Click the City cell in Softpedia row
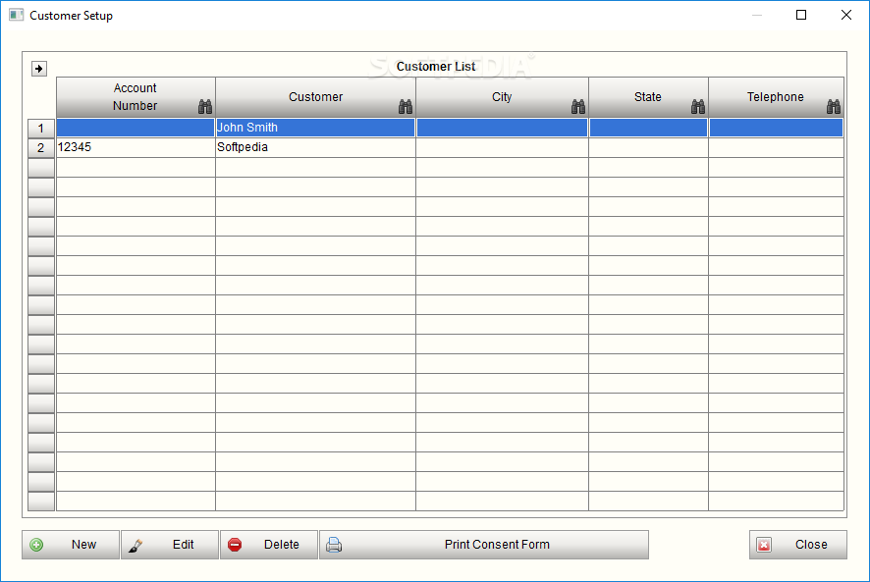This screenshot has height=582, width=870. [x=502, y=147]
